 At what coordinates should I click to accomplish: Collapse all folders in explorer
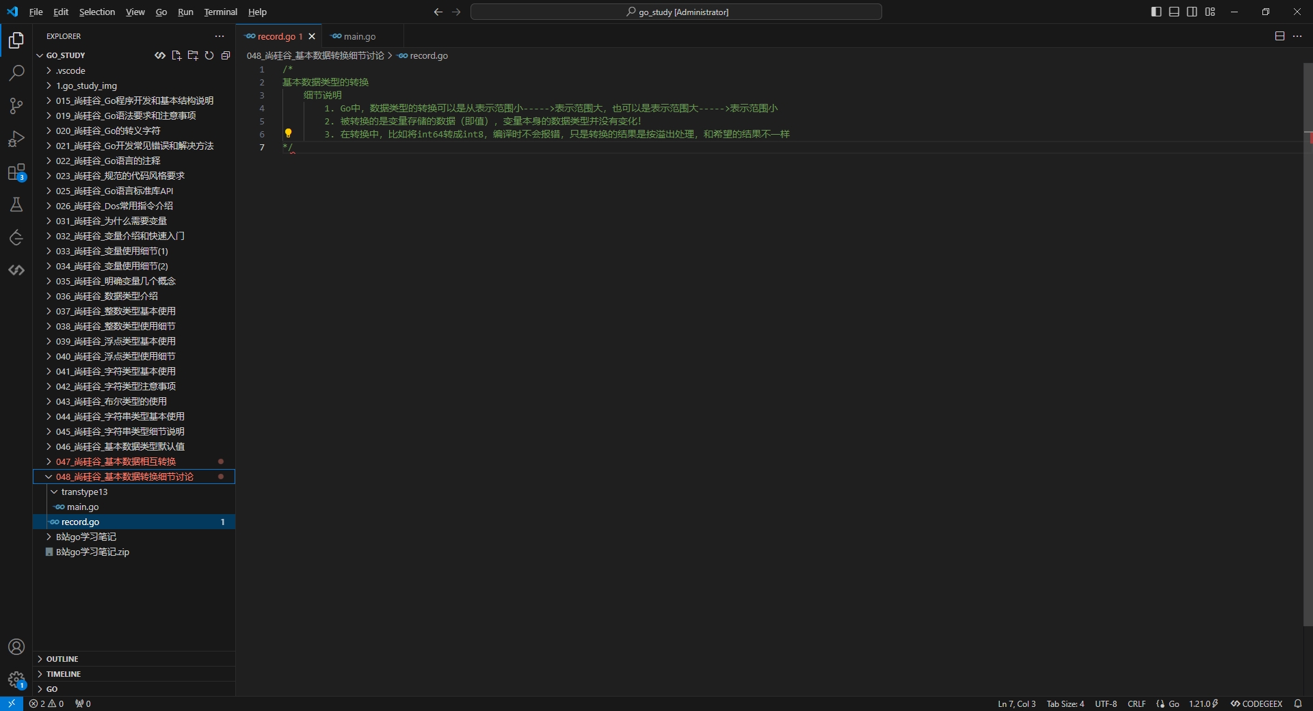point(226,55)
